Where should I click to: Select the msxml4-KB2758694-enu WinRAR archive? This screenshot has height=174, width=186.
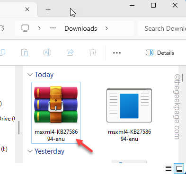coord(56,113)
